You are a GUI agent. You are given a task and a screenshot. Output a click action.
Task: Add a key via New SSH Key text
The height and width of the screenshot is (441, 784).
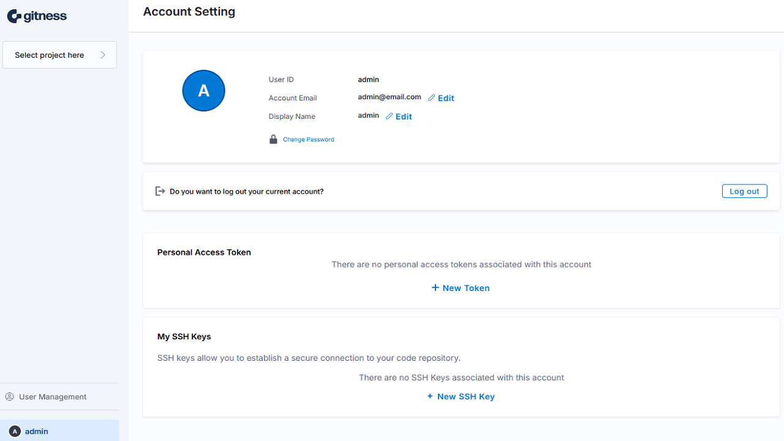click(x=466, y=396)
